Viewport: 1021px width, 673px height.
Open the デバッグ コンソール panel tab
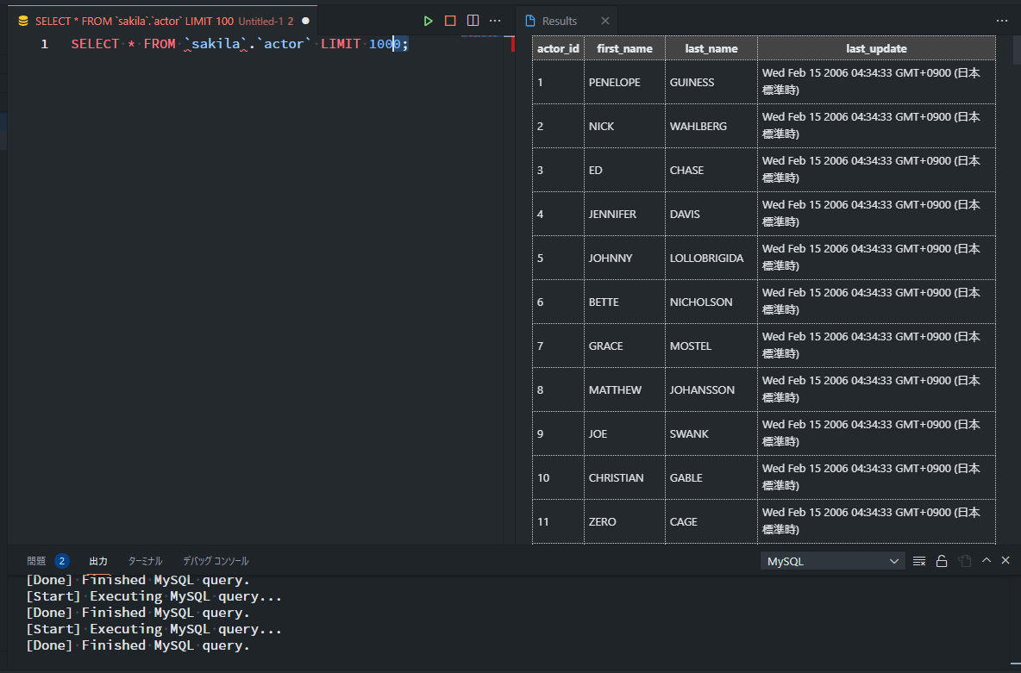[216, 561]
